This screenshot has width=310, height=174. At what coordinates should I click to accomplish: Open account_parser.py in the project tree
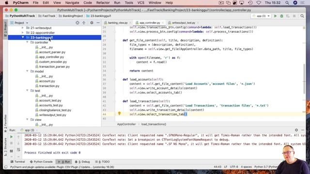click(x=52, y=52)
